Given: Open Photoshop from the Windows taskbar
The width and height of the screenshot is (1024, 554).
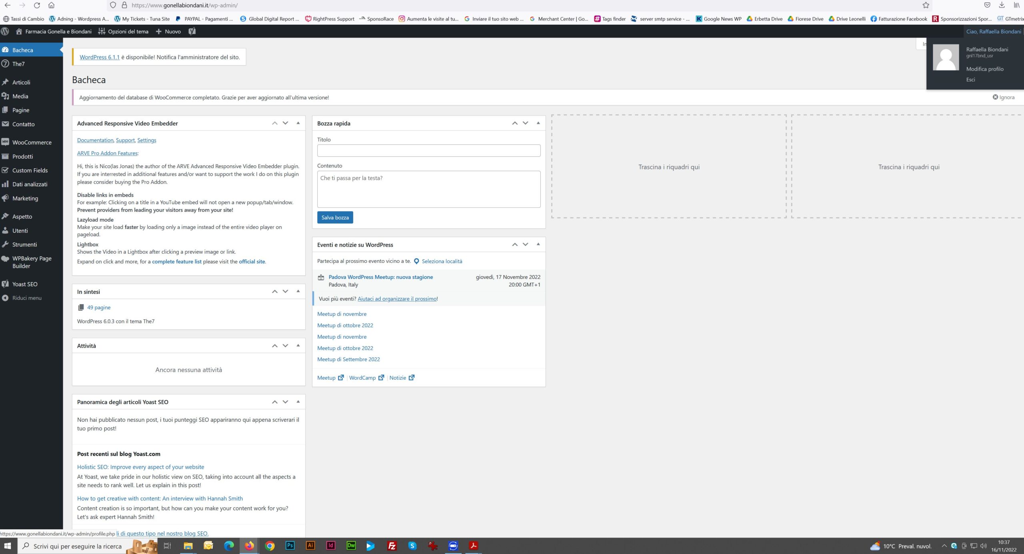Looking at the screenshot, I should pyautogui.click(x=290, y=546).
